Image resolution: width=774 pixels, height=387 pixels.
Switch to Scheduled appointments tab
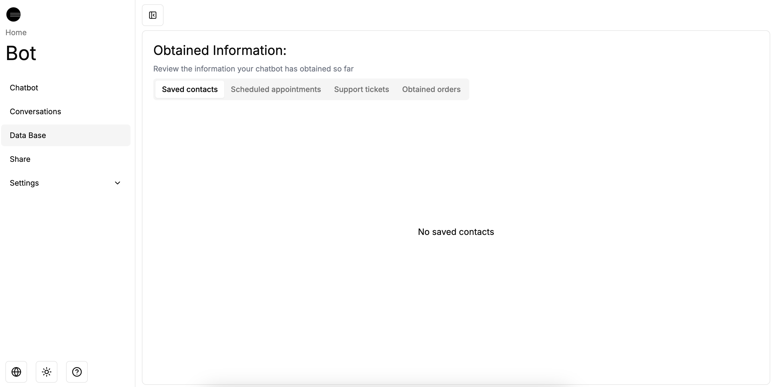click(275, 89)
